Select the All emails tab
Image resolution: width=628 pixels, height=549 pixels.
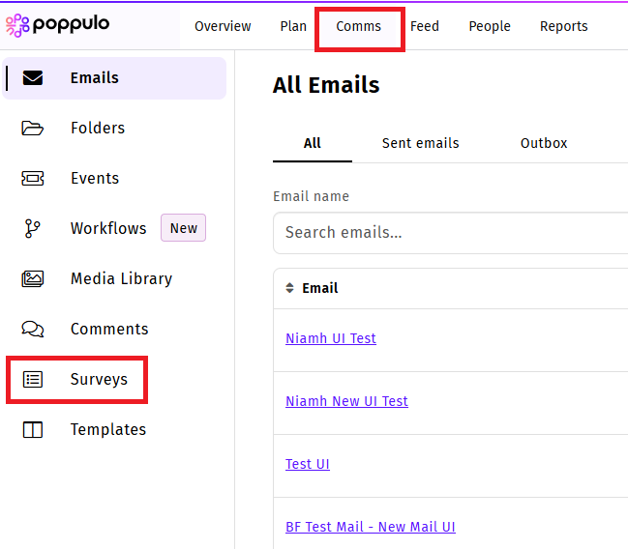coord(312,143)
